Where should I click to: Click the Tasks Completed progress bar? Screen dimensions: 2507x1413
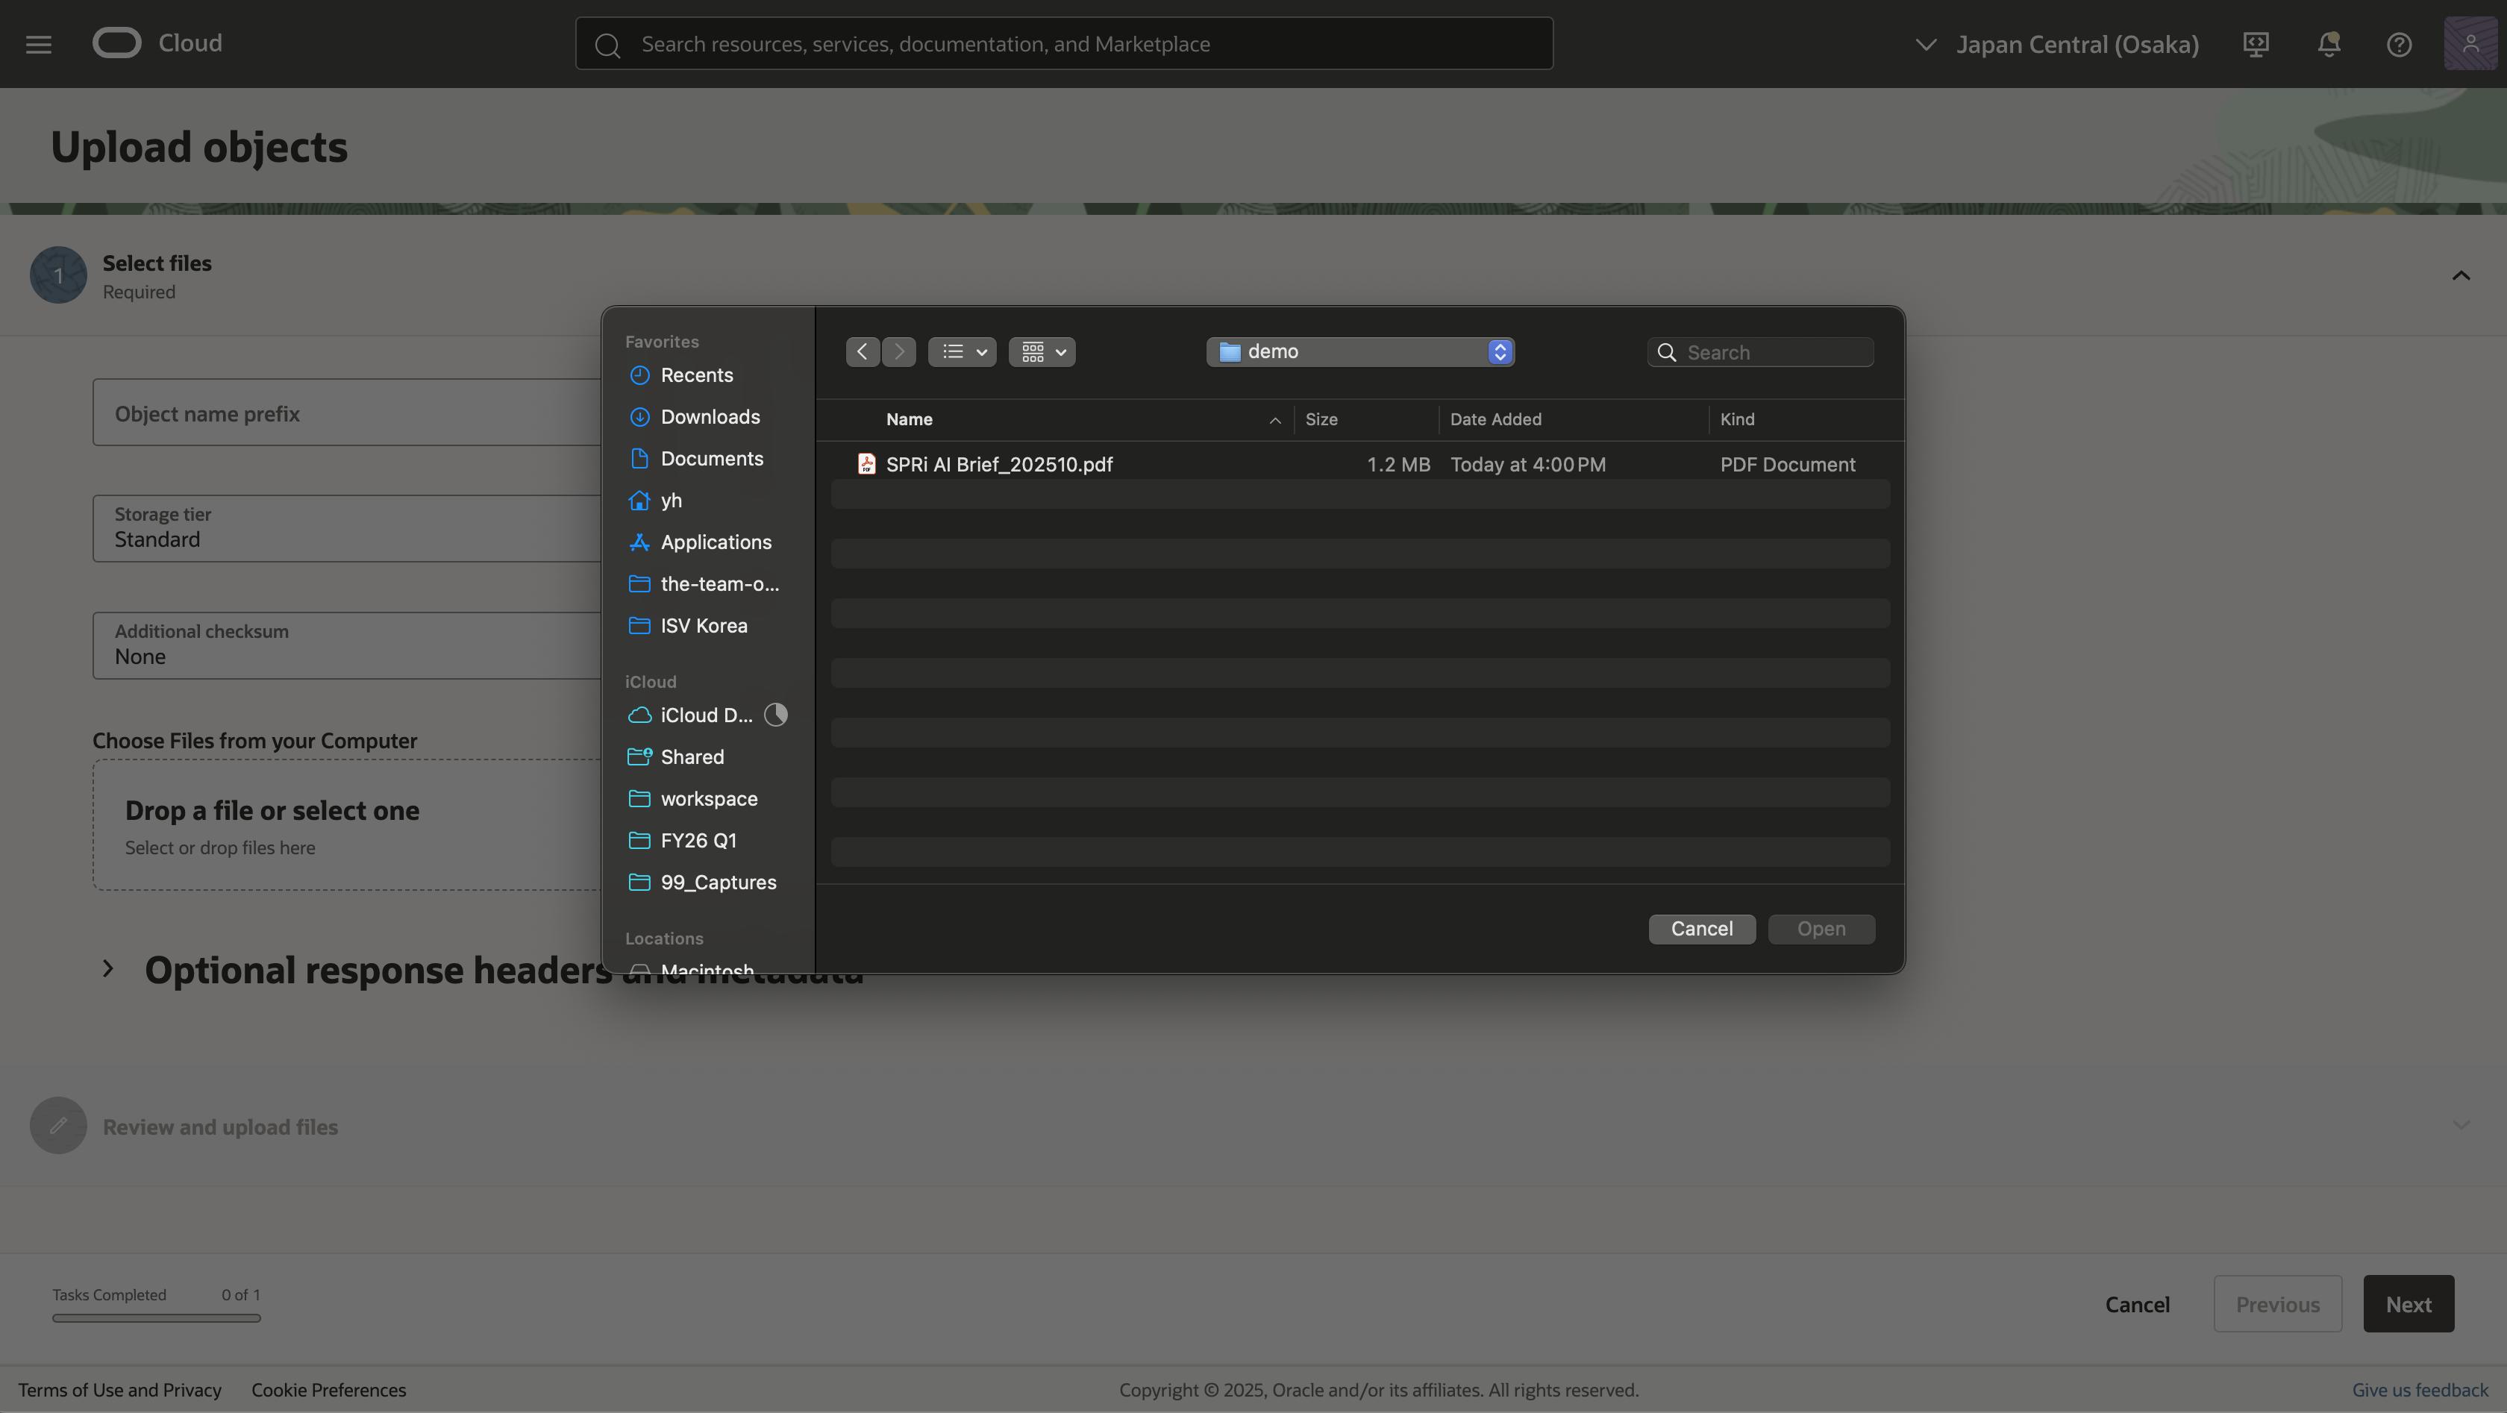point(154,1318)
